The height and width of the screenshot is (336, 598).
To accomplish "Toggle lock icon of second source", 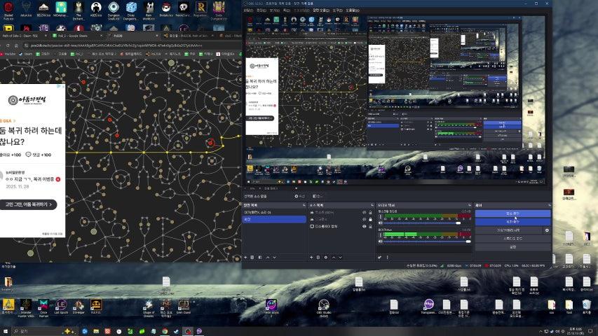I will pyautogui.click(x=371, y=219).
